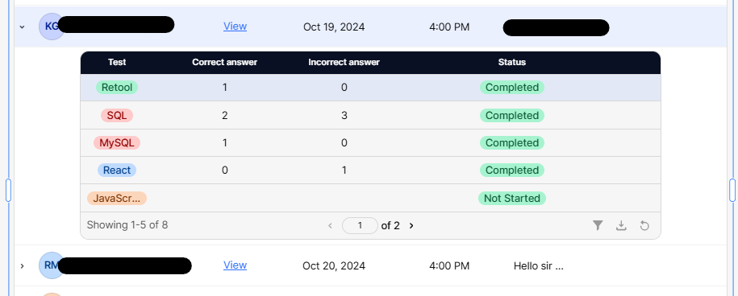This screenshot has width=738, height=296.
Task: Collapse the expanded KG row
Action: pos(22,27)
